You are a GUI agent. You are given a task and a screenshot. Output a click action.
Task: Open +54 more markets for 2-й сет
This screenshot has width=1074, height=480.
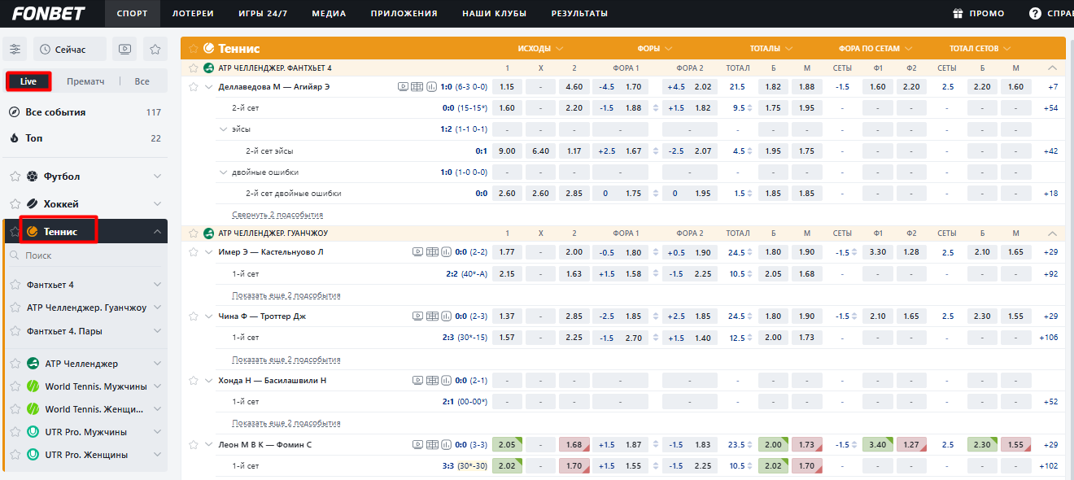click(1050, 107)
